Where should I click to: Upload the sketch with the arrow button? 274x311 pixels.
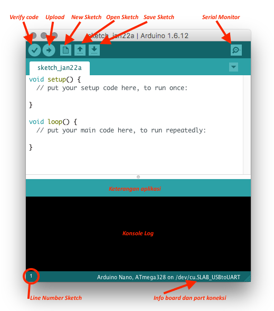click(x=49, y=50)
